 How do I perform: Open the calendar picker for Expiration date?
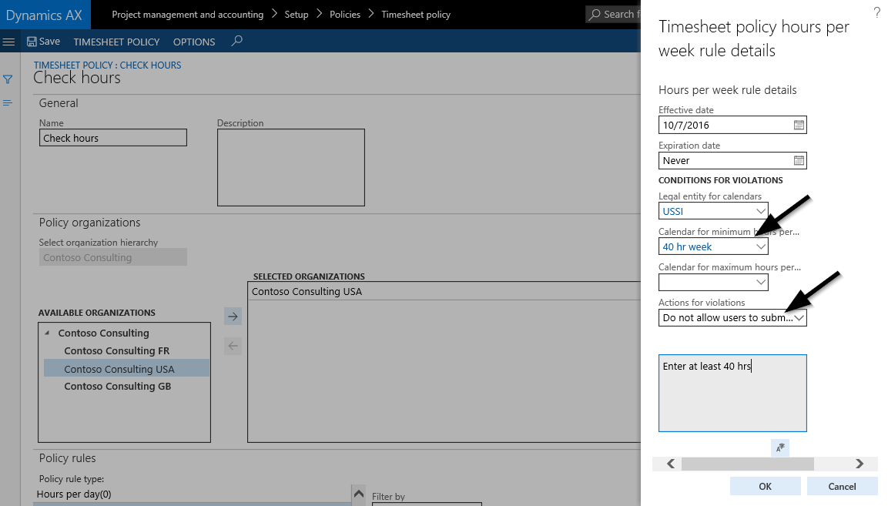tap(799, 160)
